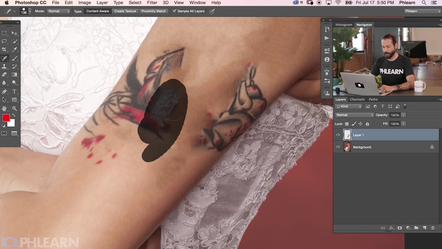The image size is (442, 249).
Task: Create a new layer
Action: pos(424,228)
